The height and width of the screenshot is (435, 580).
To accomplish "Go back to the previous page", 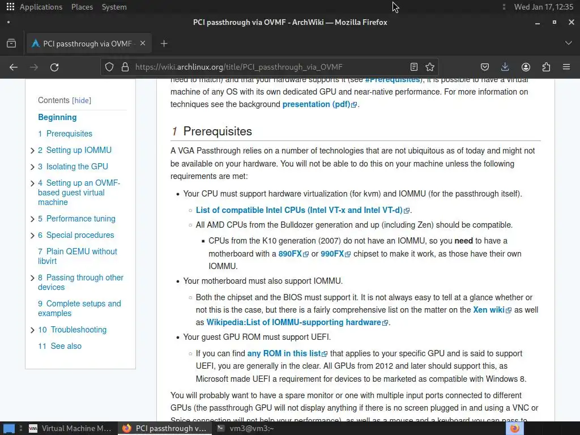I will coord(14,67).
